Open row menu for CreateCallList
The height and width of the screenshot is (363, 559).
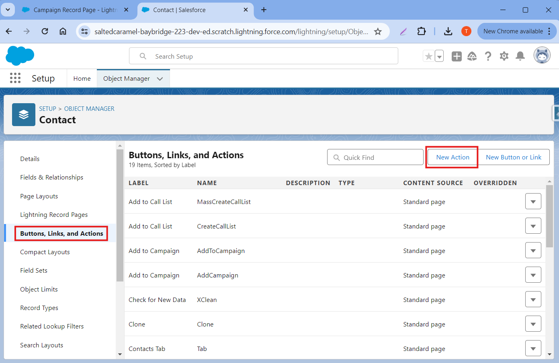(533, 226)
